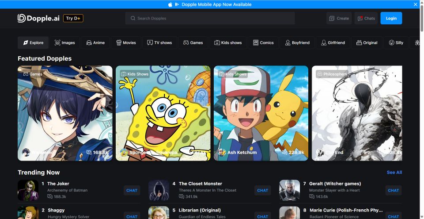Click the Dopple.ai logo icon
Screen dimensions: 424x219
(x=22, y=18)
